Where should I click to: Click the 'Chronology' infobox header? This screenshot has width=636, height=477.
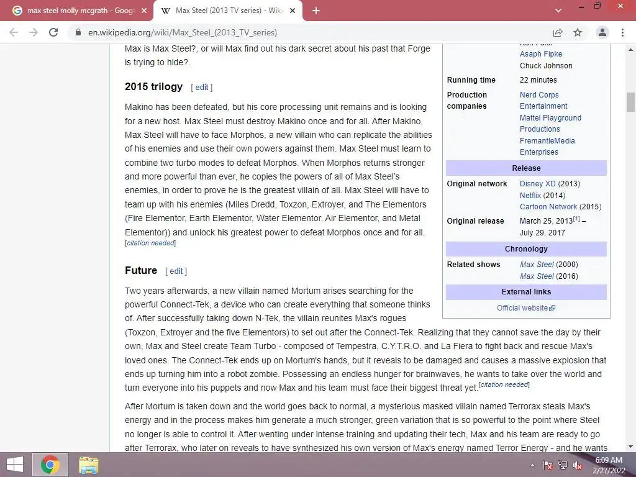point(526,248)
